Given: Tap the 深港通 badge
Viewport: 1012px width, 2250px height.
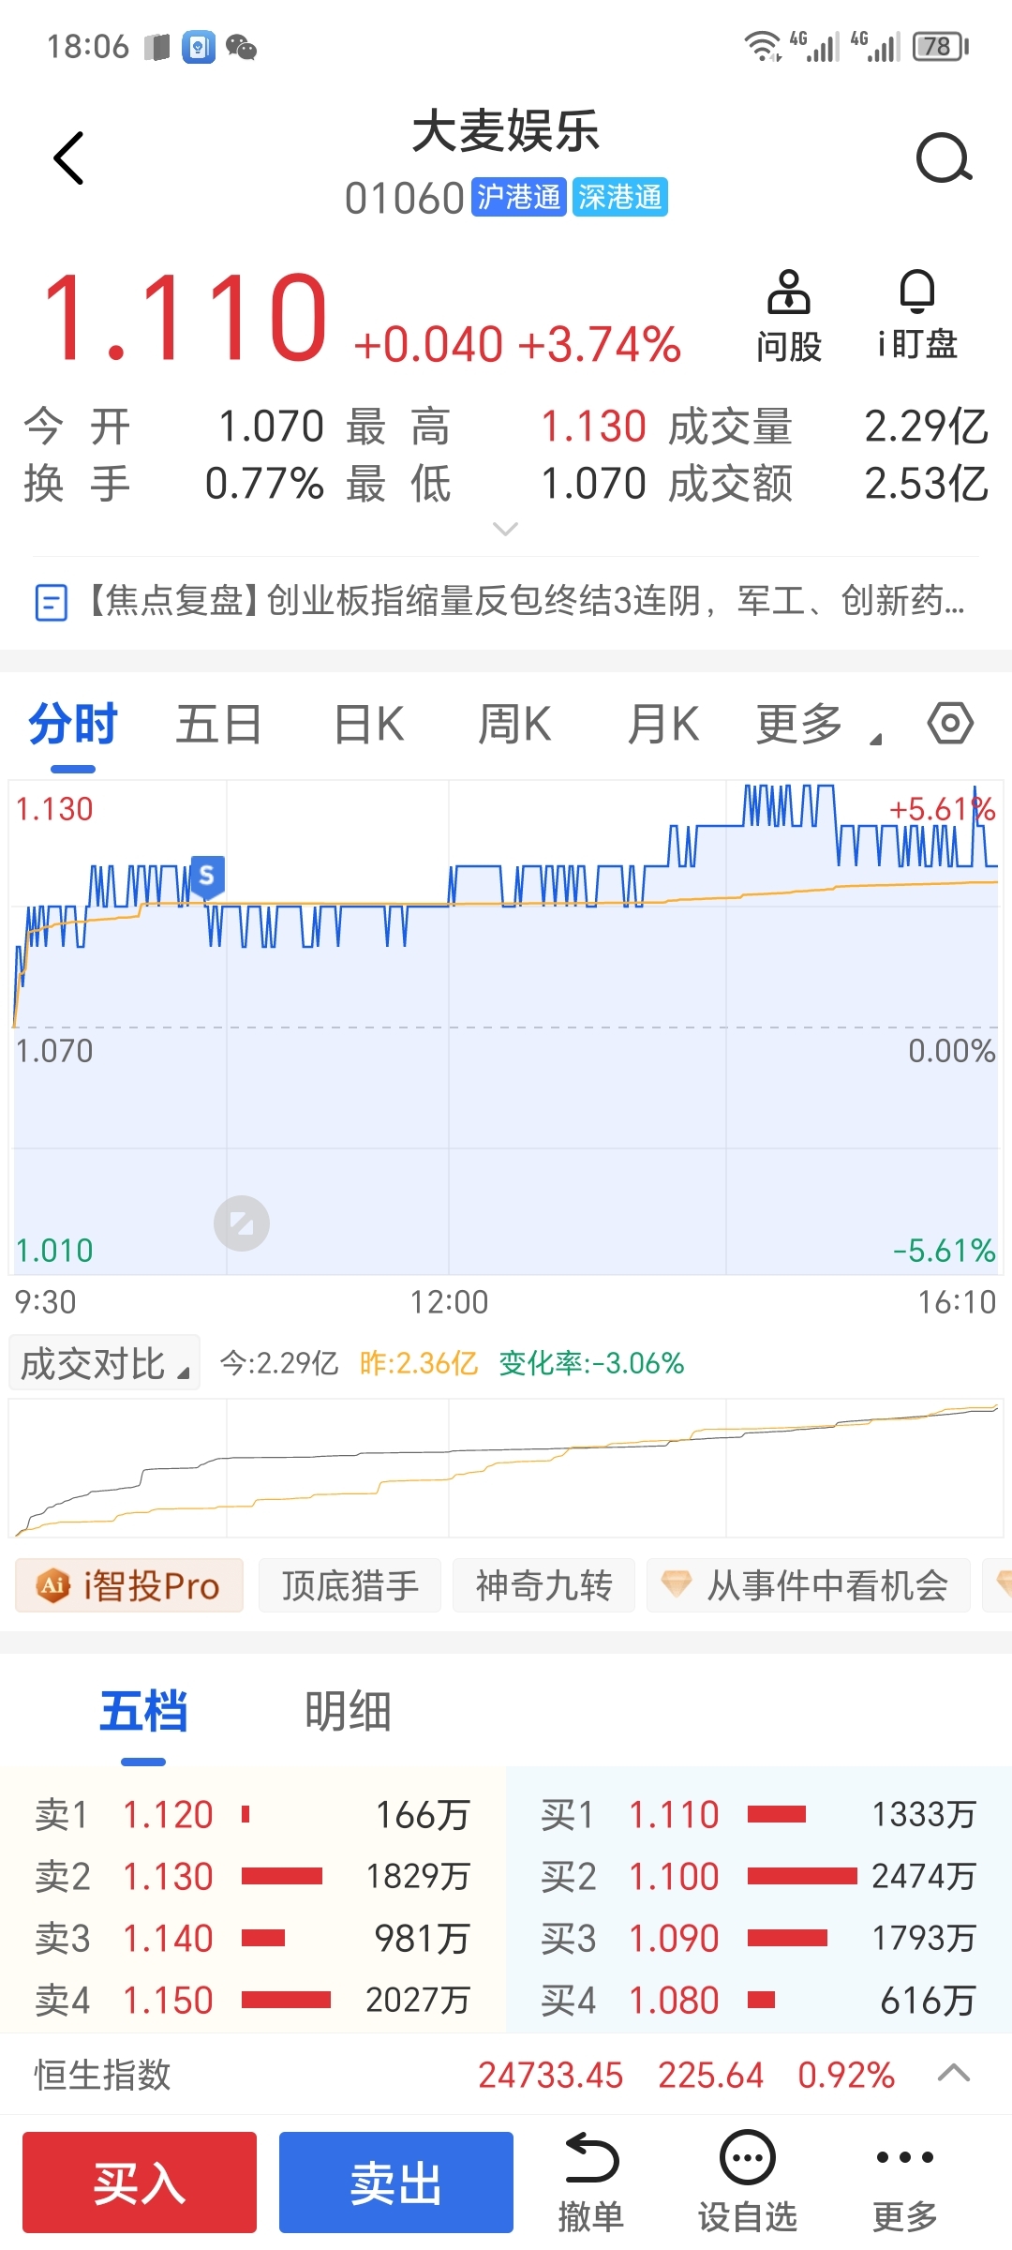Looking at the screenshot, I should (x=619, y=198).
